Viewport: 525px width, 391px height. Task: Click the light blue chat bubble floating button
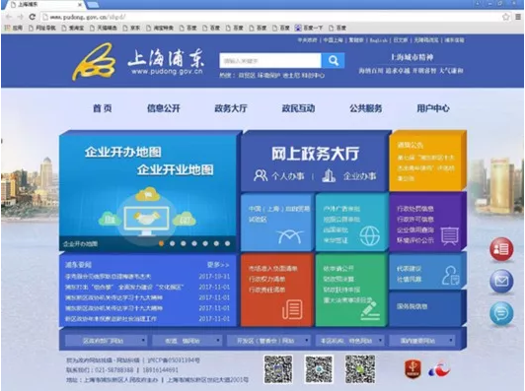pos(501,313)
